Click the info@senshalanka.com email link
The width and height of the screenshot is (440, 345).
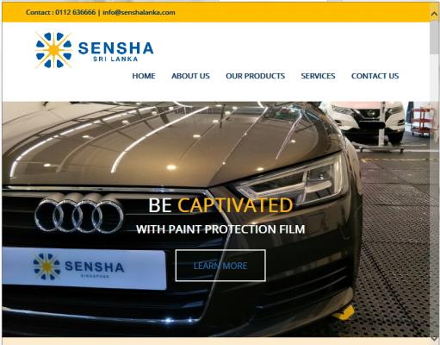click(x=139, y=12)
